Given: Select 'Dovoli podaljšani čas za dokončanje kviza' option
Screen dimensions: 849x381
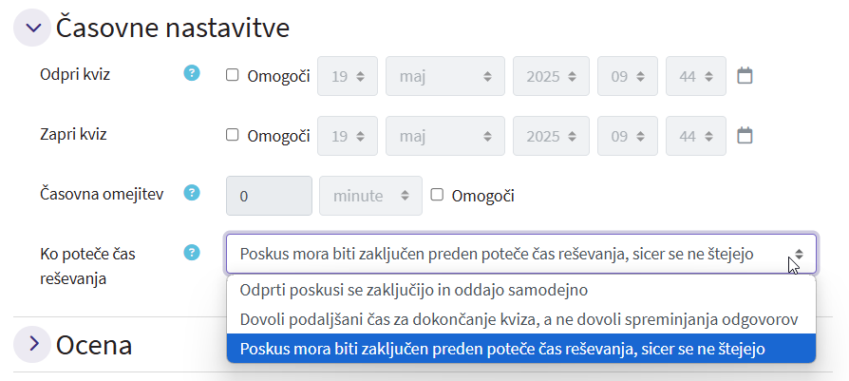Looking at the screenshot, I should pos(520,318).
